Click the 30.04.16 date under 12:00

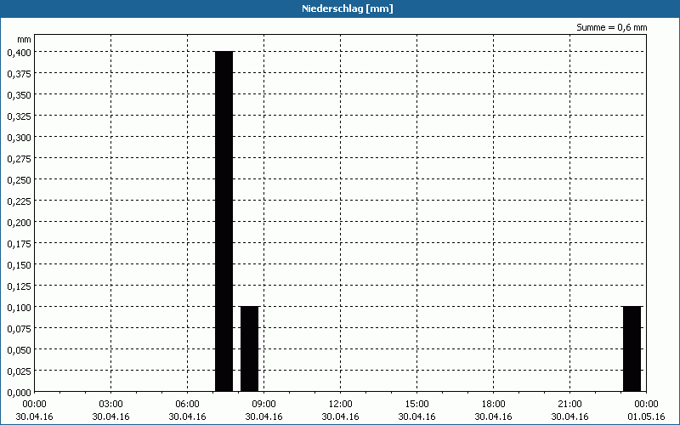point(341,416)
